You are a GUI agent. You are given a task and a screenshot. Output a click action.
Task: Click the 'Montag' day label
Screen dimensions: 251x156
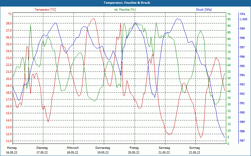(12, 148)
